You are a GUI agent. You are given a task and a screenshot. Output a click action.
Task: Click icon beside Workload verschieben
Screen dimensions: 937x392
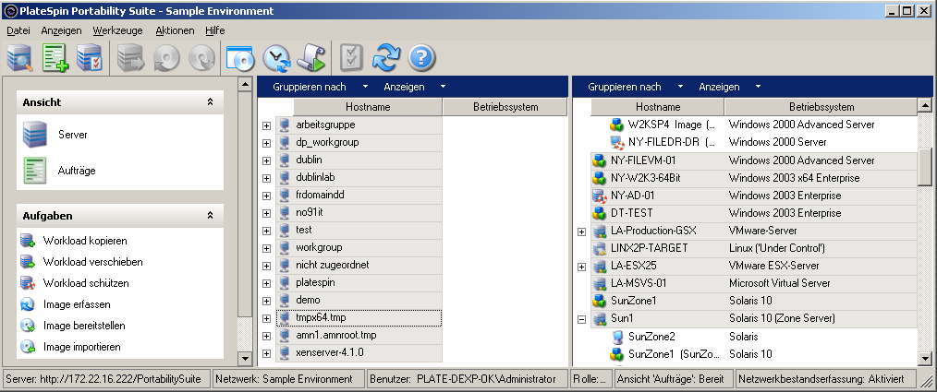(28, 262)
